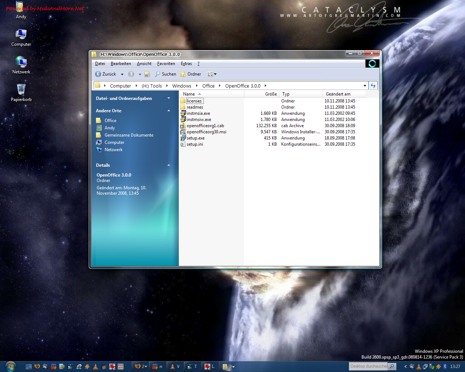Open Gemeinsame Dokumente link in sidebar
Image resolution: width=465 pixels, height=372 pixels.
[x=129, y=135]
